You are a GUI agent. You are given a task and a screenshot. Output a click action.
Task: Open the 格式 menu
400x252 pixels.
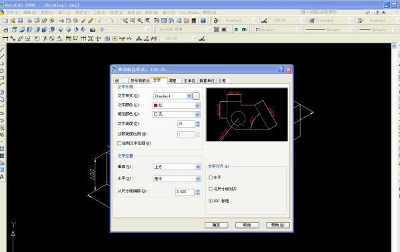tap(81, 12)
